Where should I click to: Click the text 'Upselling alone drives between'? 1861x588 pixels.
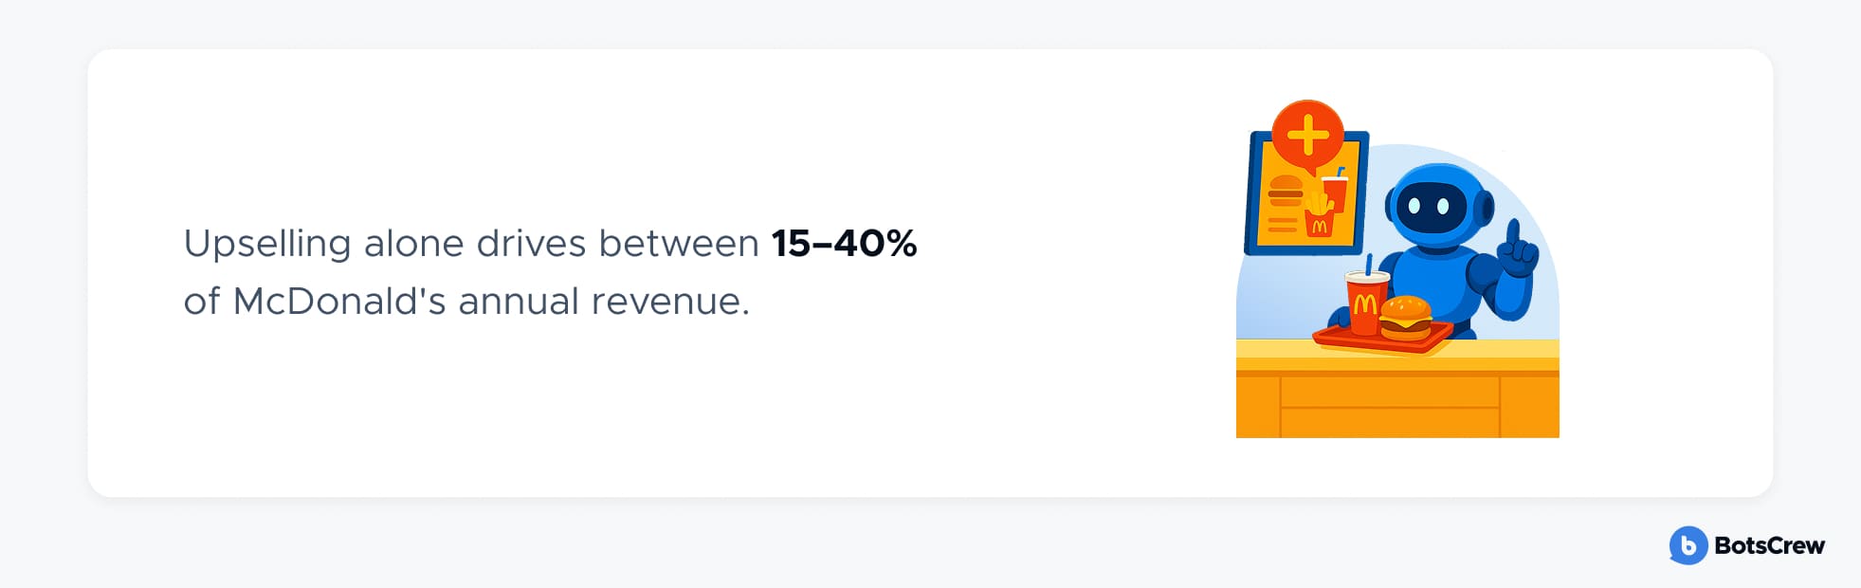coord(471,244)
